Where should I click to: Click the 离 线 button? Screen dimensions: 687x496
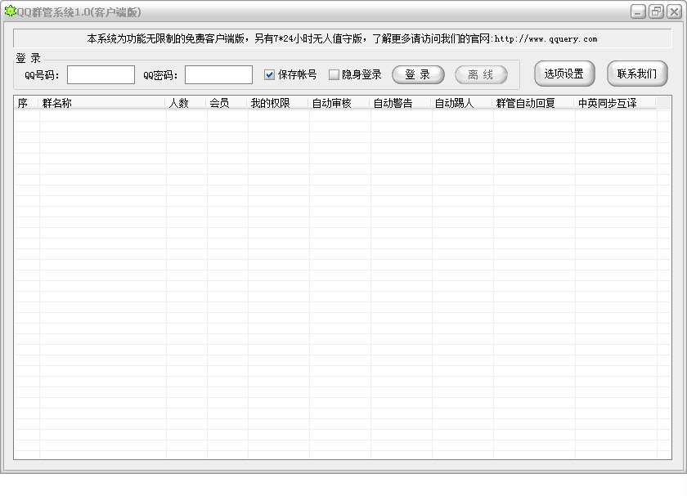481,75
